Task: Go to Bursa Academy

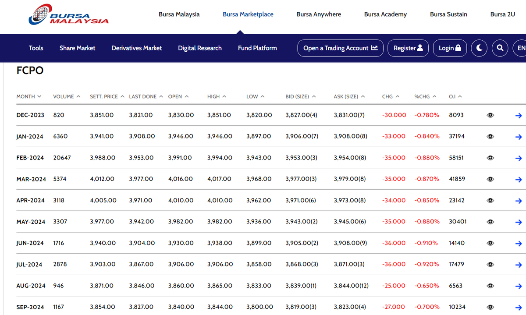Action: click(x=385, y=14)
